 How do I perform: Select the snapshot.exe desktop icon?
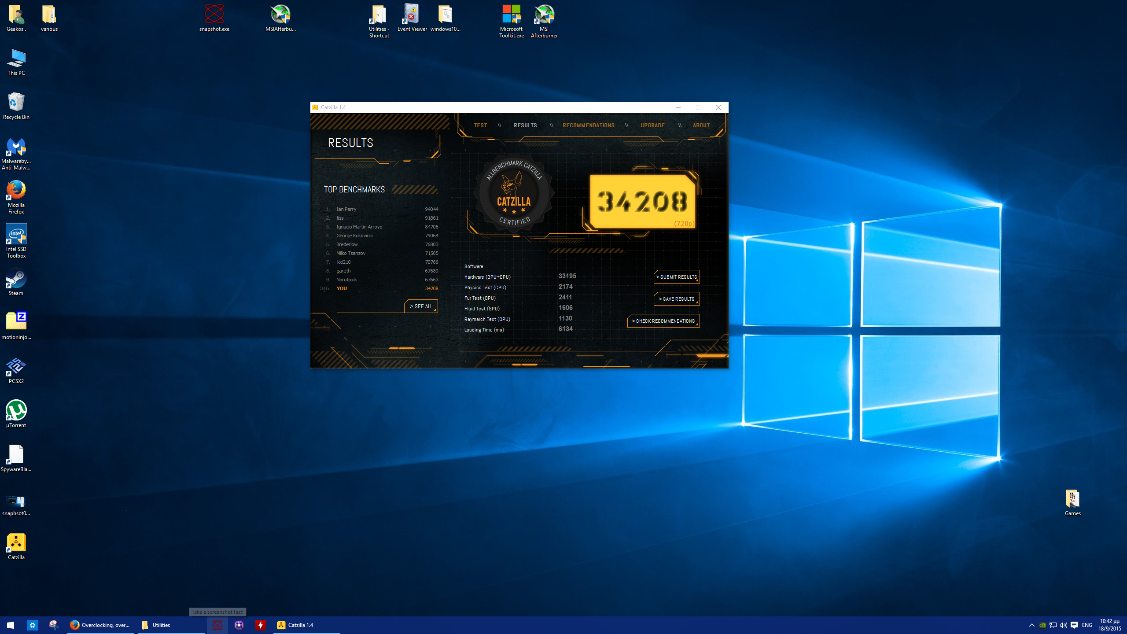[x=214, y=18]
